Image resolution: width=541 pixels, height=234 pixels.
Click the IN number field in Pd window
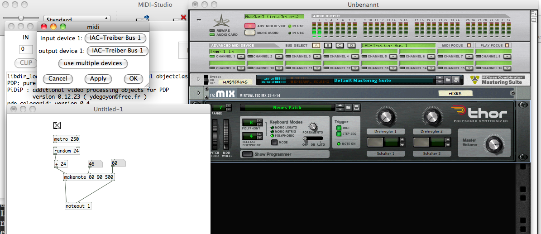[26, 49]
